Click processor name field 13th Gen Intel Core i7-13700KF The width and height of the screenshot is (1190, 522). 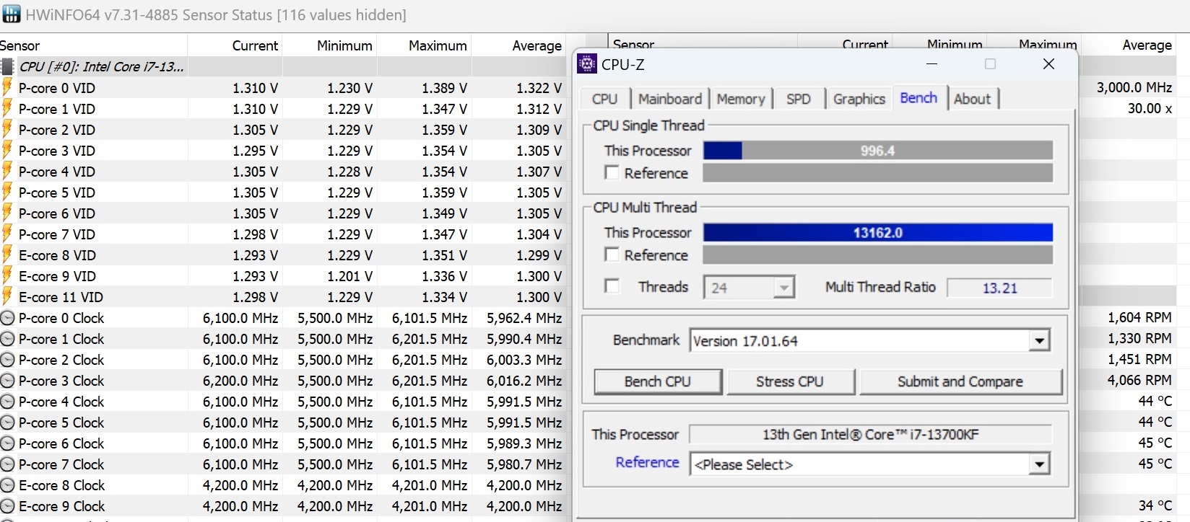871,434
